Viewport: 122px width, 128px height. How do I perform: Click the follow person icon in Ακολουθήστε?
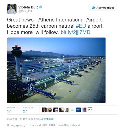pyautogui.click(x=93, y=8)
